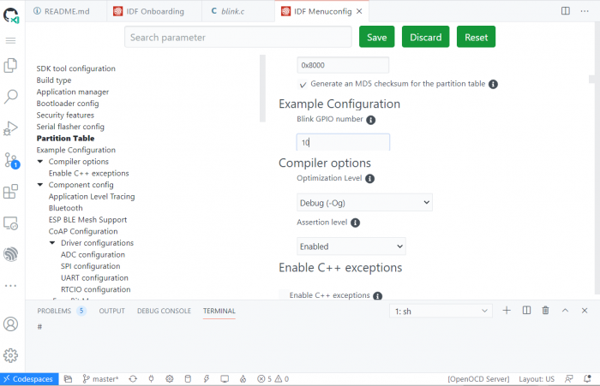This screenshot has width=600, height=386.
Task: Open the Assertion level dropdown
Action: [351, 246]
